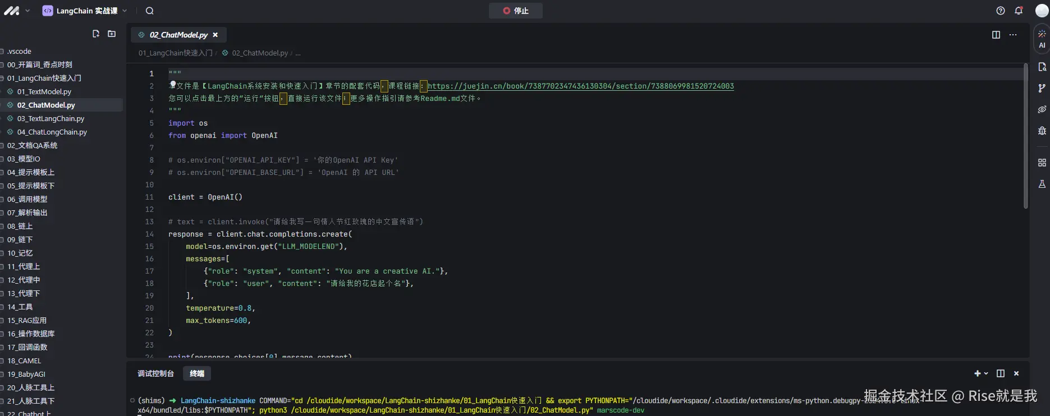Viewport: 1050px width, 416px height.
Task: Open the AI assistant panel
Action: pyautogui.click(x=1042, y=38)
